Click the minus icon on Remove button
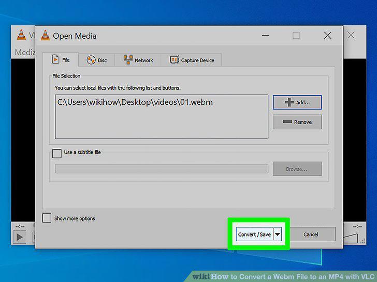Screen dimensions: 377x282 [x=287, y=122]
